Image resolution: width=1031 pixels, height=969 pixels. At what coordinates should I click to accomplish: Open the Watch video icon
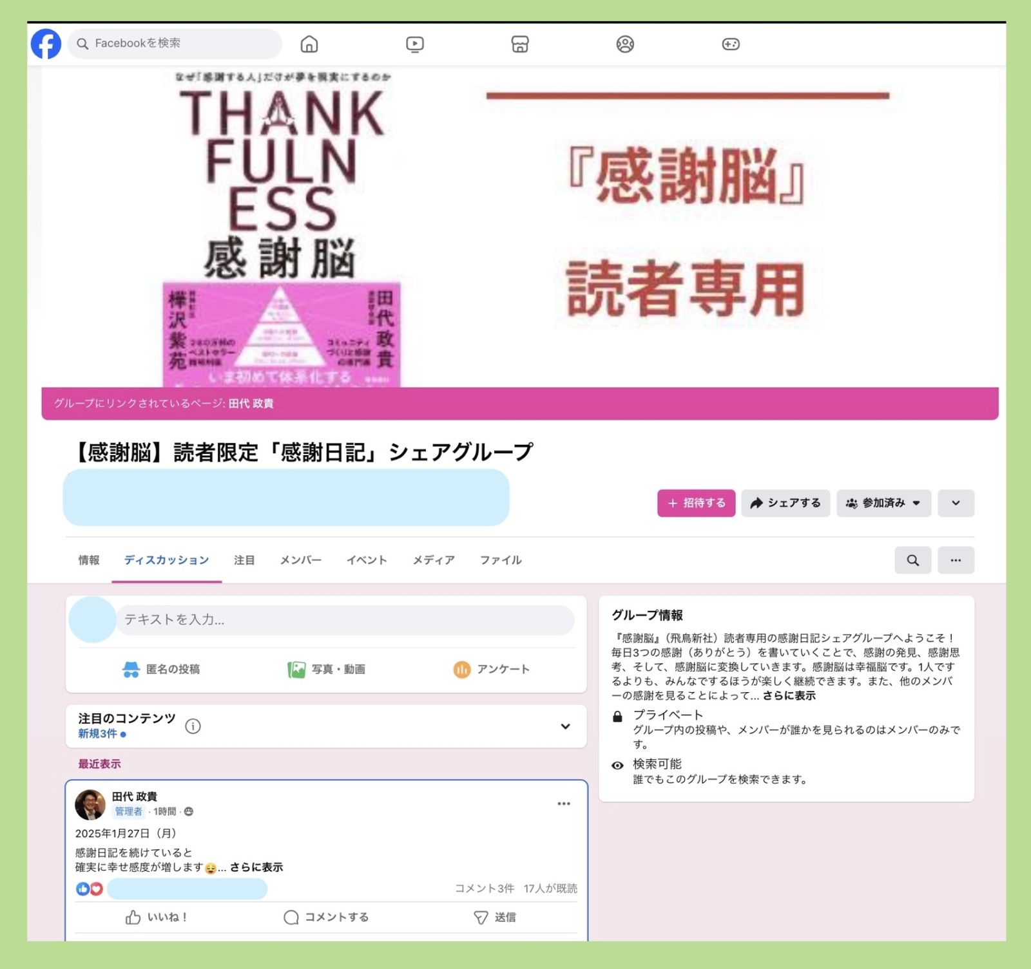click(x=415, y=44)
